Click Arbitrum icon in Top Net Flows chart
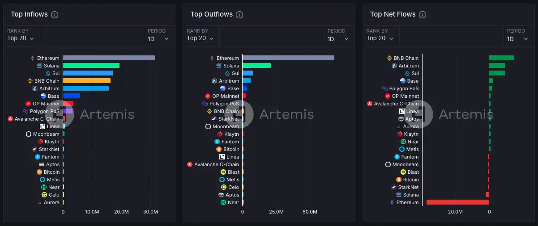The image size is (538, 226). 394,66
